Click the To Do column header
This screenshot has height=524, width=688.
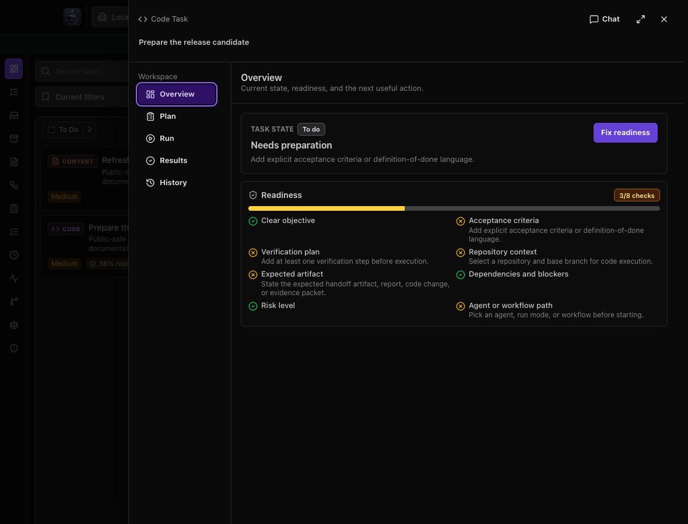69,130
